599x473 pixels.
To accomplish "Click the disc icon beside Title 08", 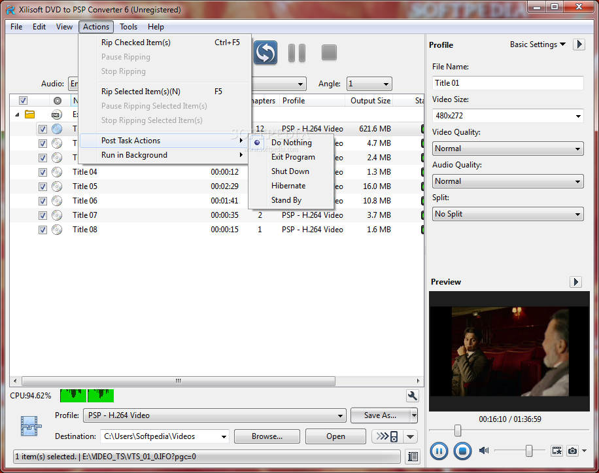I will point(57,230).
